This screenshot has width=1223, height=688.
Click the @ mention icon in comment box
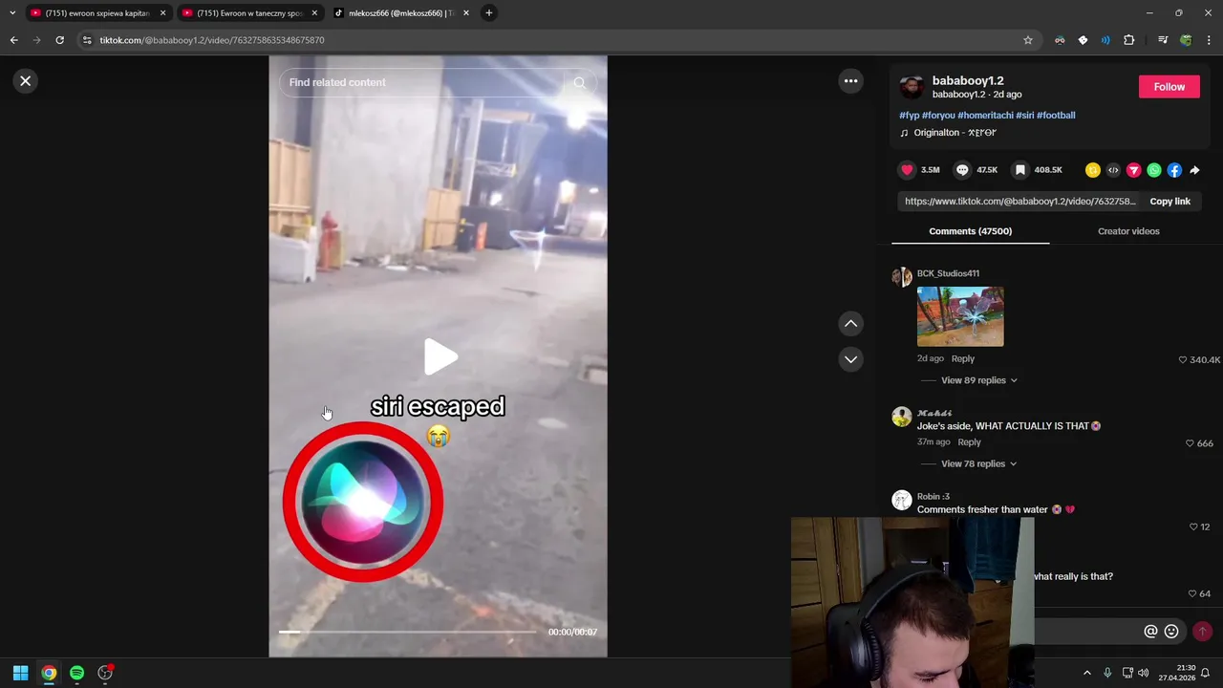tap(1150, 632)
